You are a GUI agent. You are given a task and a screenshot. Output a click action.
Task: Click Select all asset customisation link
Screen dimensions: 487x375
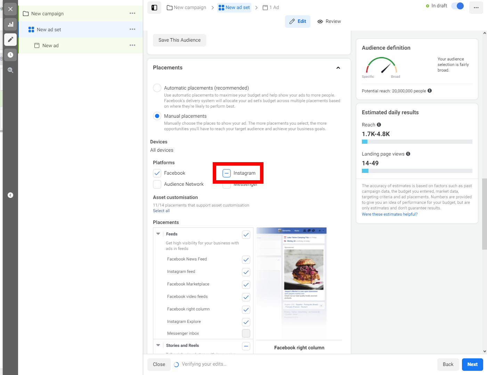click(161, 211)
